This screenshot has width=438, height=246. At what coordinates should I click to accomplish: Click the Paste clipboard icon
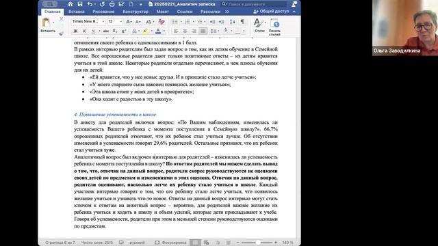[46, 23]
